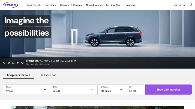This screenshot has height=109, width=195.
Task: Open the Financing nav item
Action: (x=130, y=5)
